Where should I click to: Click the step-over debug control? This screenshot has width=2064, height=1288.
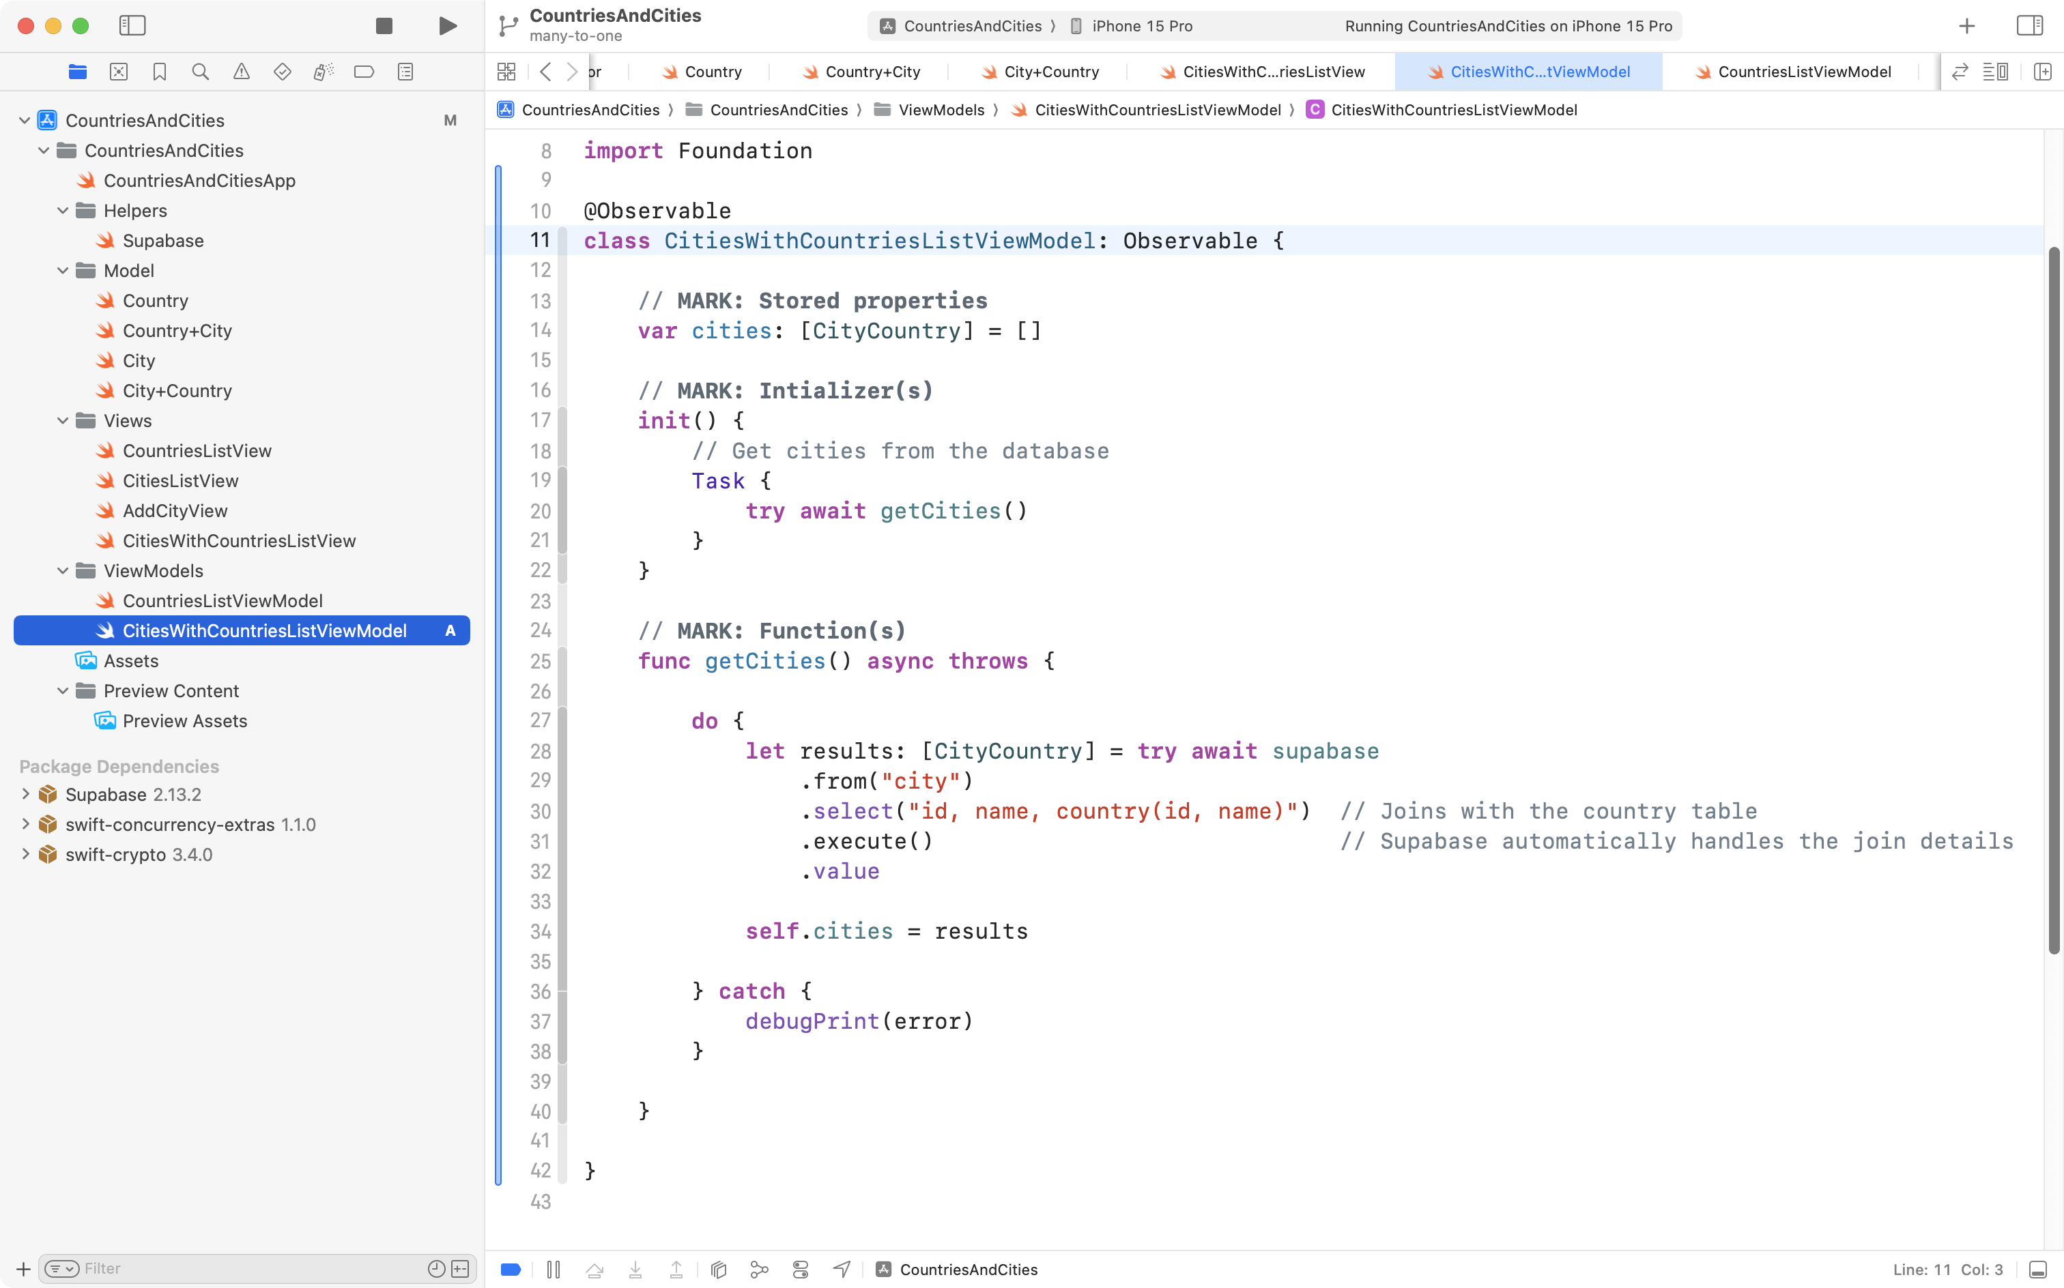point(594,1268)
